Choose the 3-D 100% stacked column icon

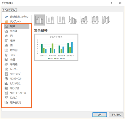pos(95,20)
